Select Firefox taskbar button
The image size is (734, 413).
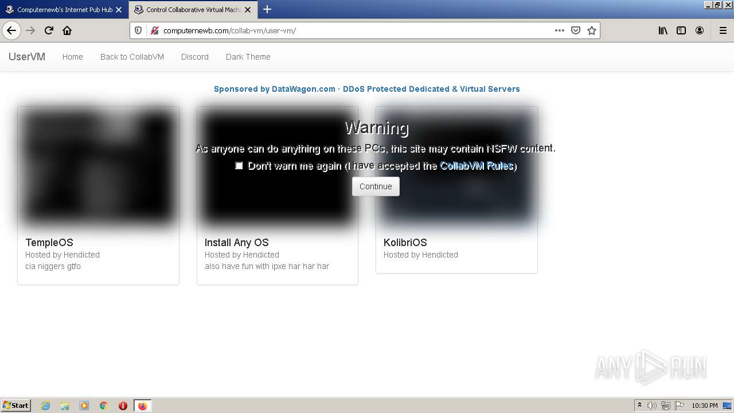coord(142,406)
